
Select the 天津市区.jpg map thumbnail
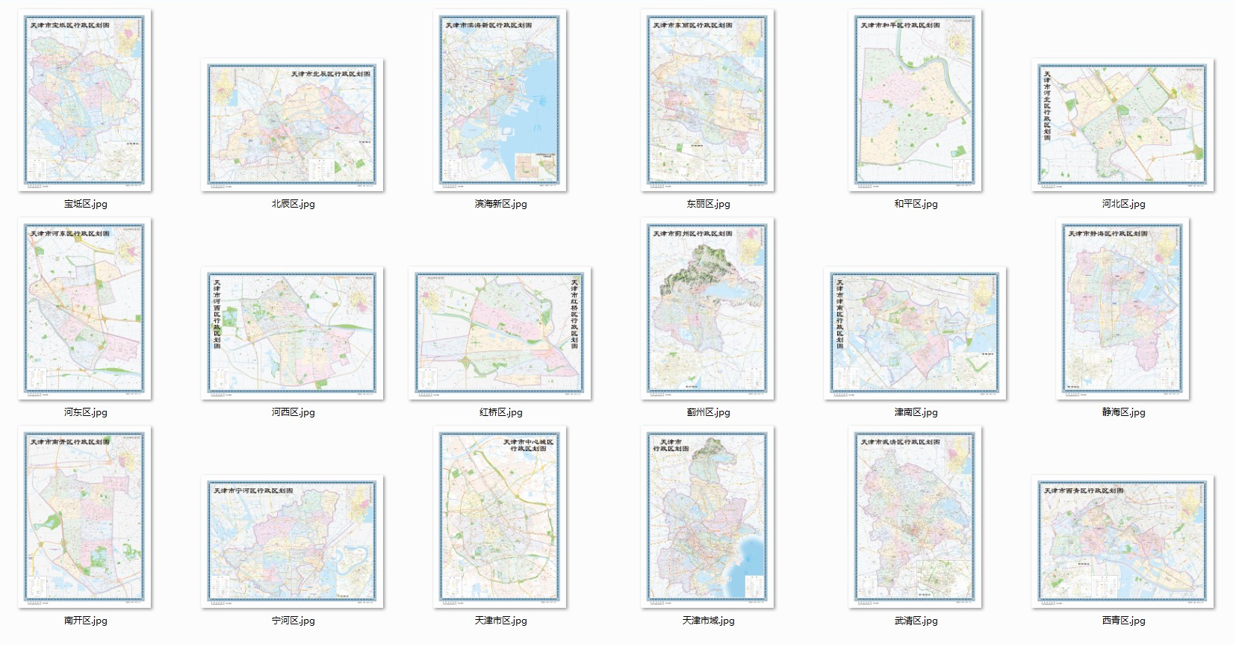(500, 517)
